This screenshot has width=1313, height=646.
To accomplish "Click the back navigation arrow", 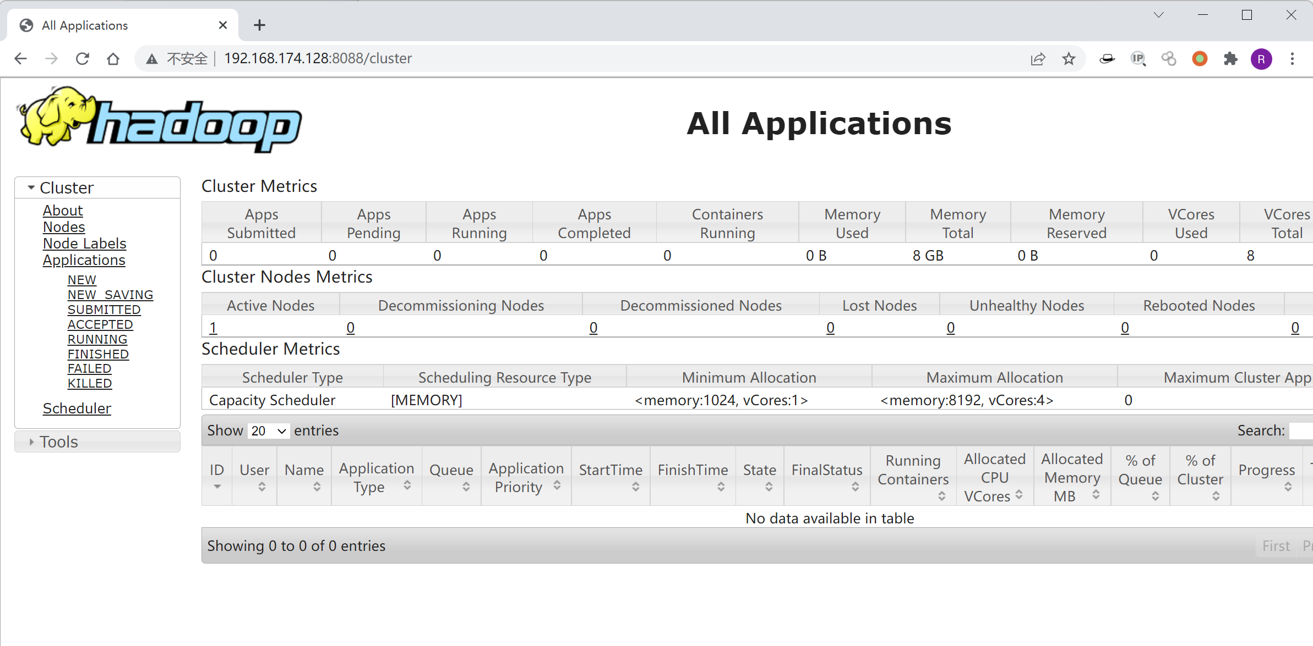I will click(x=21, y=59).
